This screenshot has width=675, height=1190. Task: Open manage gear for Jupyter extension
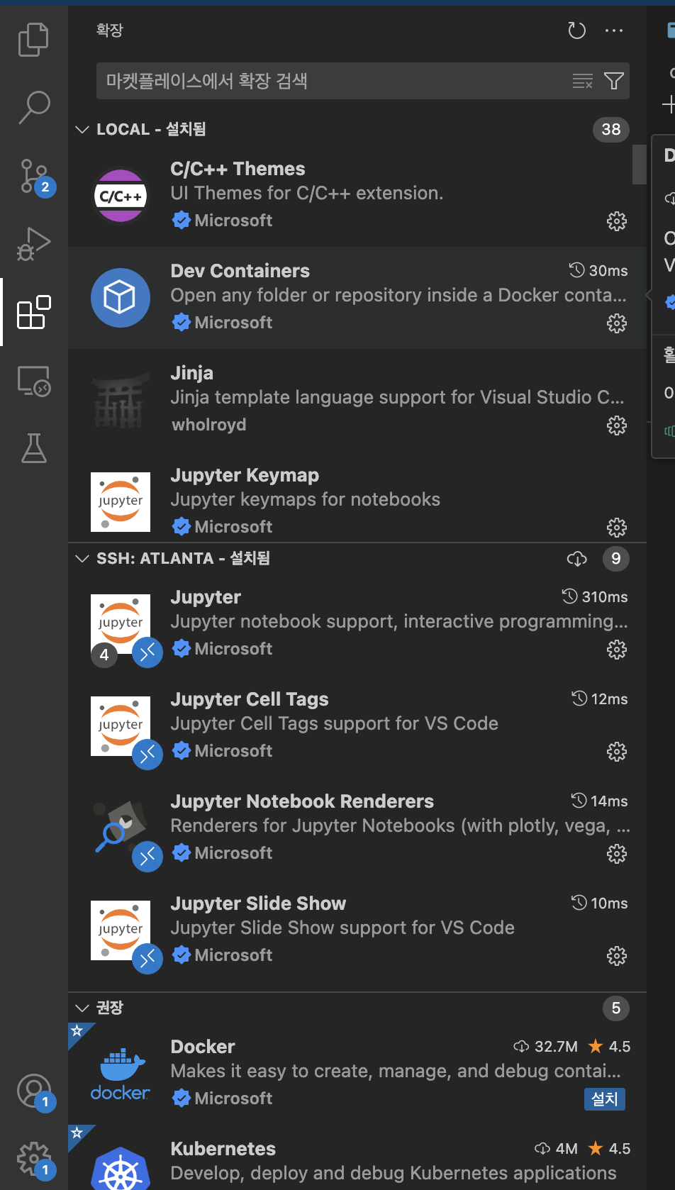click(617, 650)
